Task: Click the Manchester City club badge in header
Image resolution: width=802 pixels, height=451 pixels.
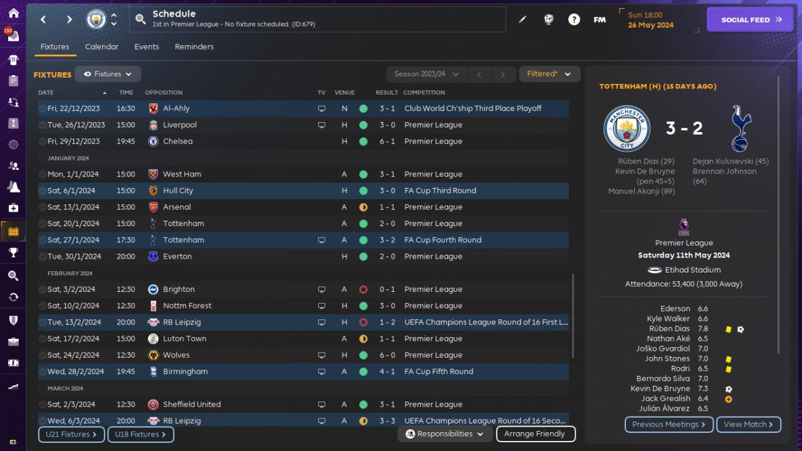Action: (x=96, y=19)
